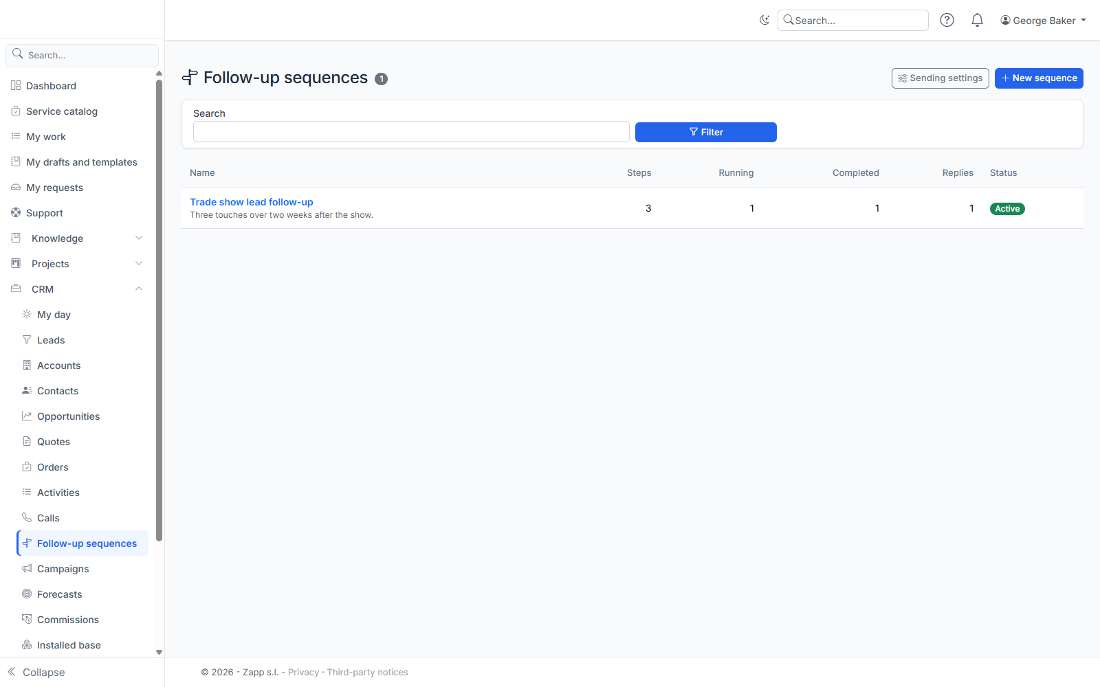Click Opportunities chart icon

[27, 416]
